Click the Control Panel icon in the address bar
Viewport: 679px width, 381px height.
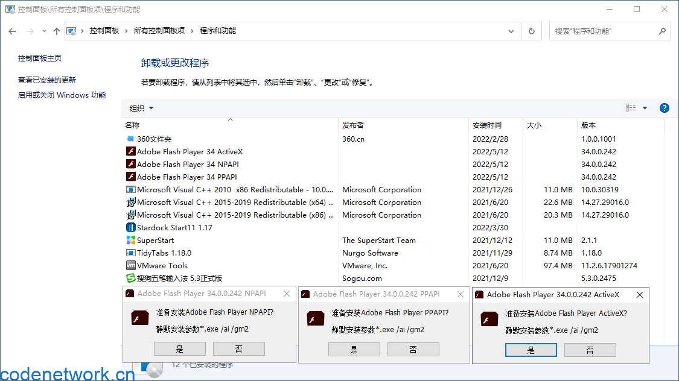click(x=71, y=31)
